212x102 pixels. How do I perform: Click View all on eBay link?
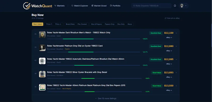pyautogui.click(x=172, y=18)
